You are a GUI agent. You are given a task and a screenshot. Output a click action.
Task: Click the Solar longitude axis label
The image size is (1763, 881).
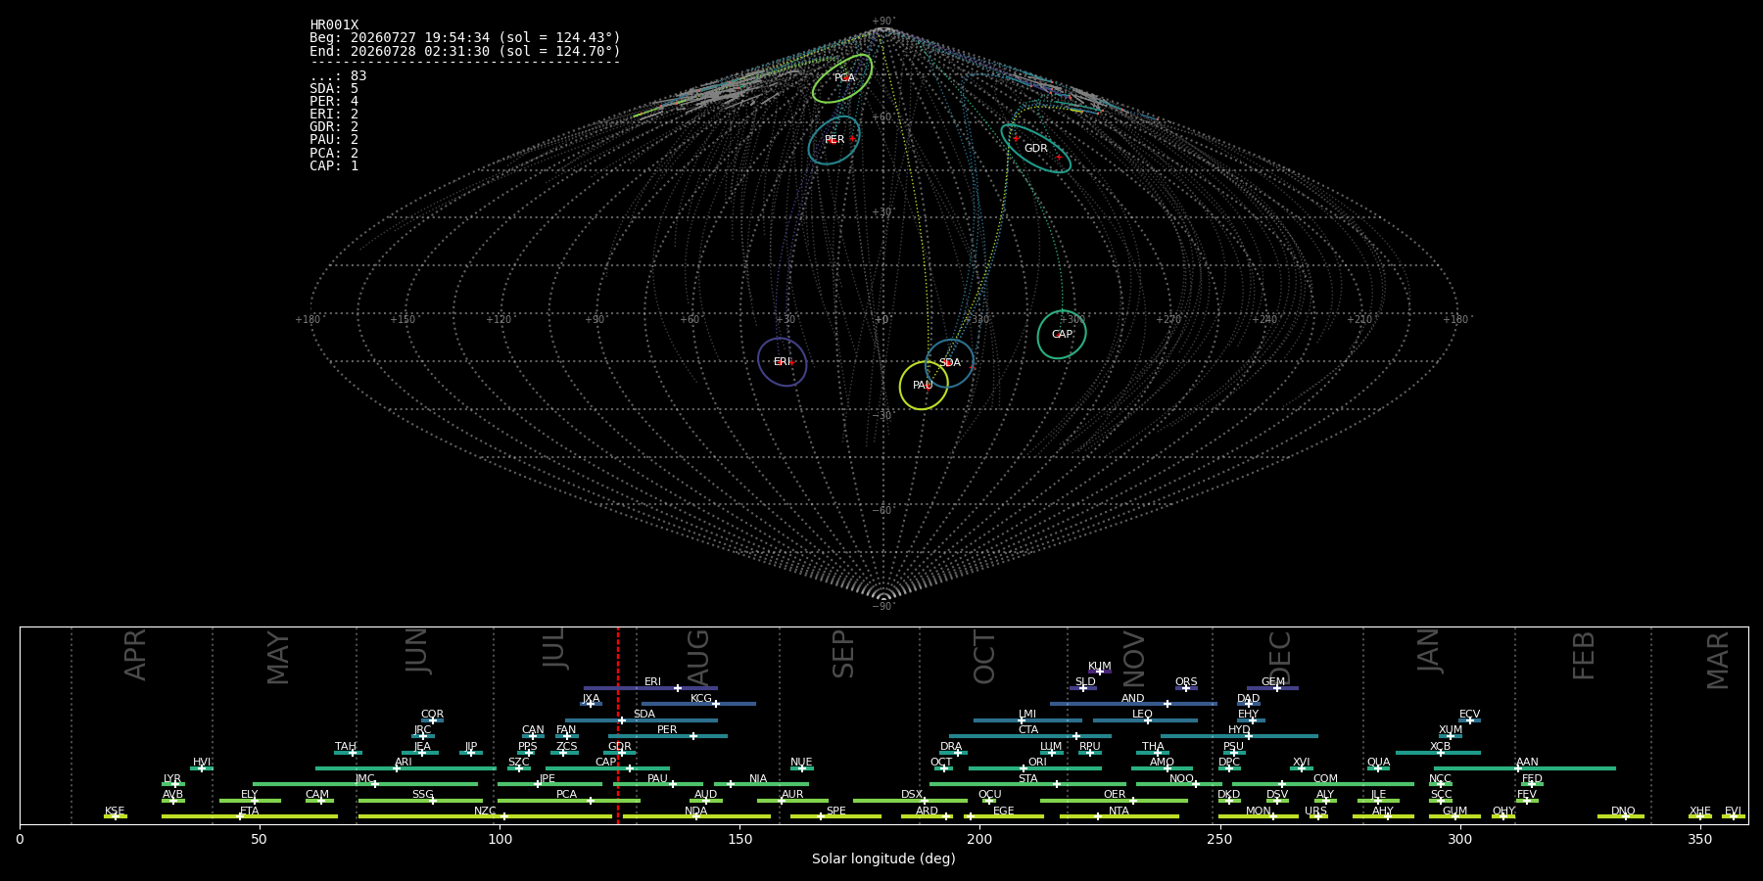click(x=883, y=858)
